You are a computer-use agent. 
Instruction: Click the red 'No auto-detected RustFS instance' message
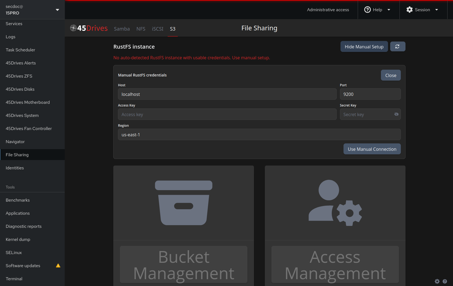(x=192, y=58)
